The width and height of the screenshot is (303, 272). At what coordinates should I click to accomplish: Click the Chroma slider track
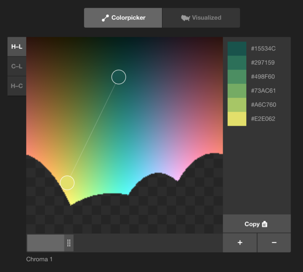click(125, 243)
